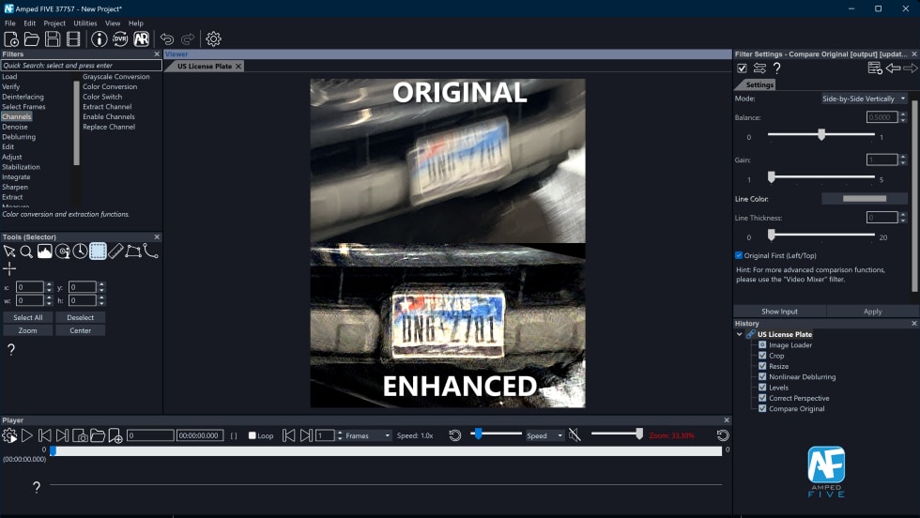Open help question mark in Tools panel
Image resolution: width=920 pixels, height=518 pixels.
[11, 350]
